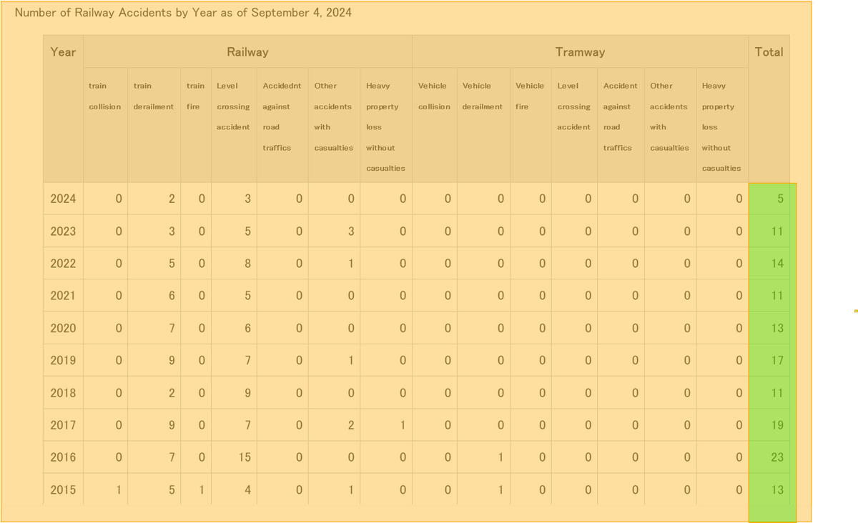This screenshot has width=858, height=523.
Task: Select the 'Railway' group header
Action: pyautogui.click(x=247, y=51)
